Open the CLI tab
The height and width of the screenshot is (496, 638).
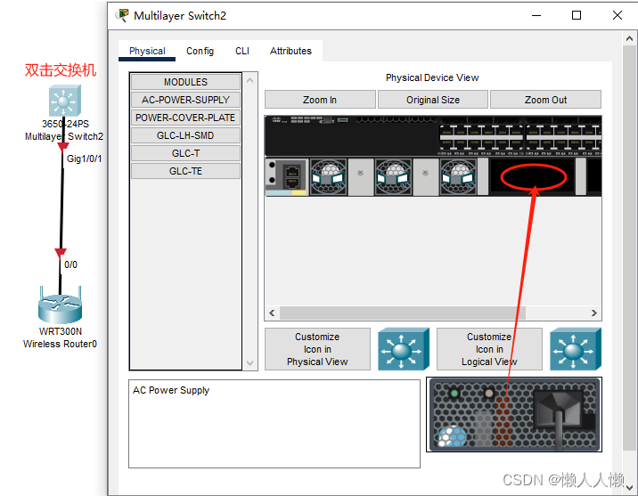pos(242,51)
